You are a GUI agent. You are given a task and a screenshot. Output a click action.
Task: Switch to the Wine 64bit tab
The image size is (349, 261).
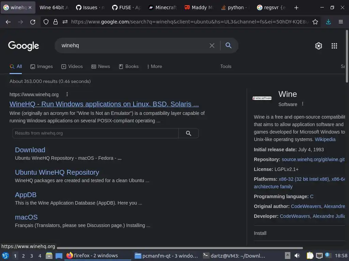tap(54, 7)
